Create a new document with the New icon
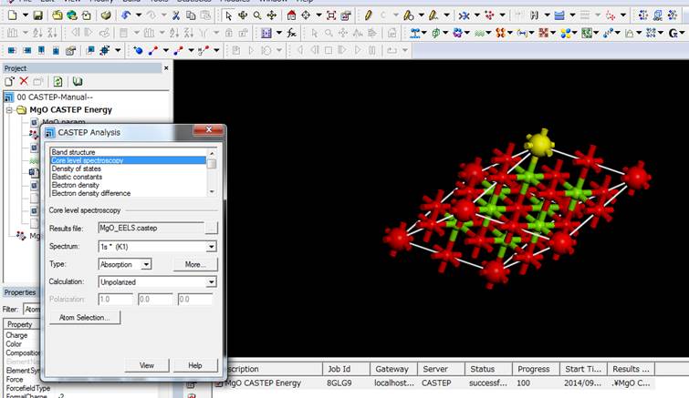The height and width of the screenshot is (398, 689). coord(12,15)
